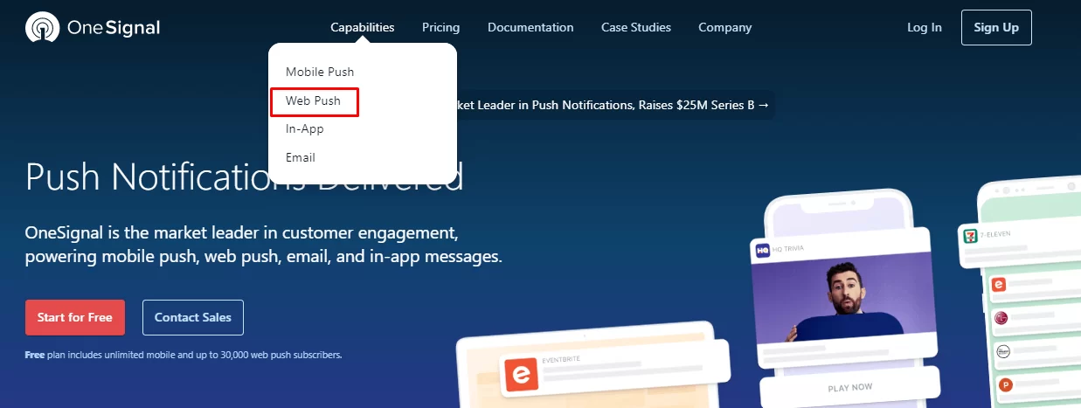Click the 'Push Notifications Delivered' heading

coord(245,176)
